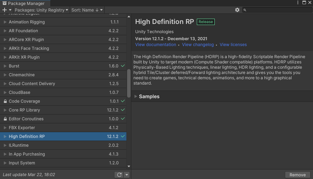Click the refresh package list icon
The width and height of the screenshot is (313, 179).
pyautogui.click(x=119, y=175)
